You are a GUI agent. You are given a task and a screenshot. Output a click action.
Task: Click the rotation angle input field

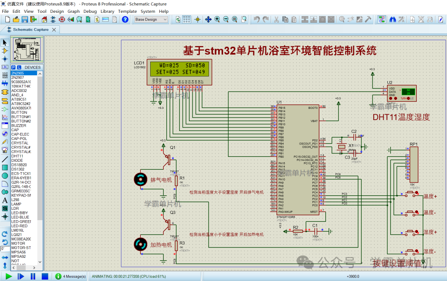[4, 249]
